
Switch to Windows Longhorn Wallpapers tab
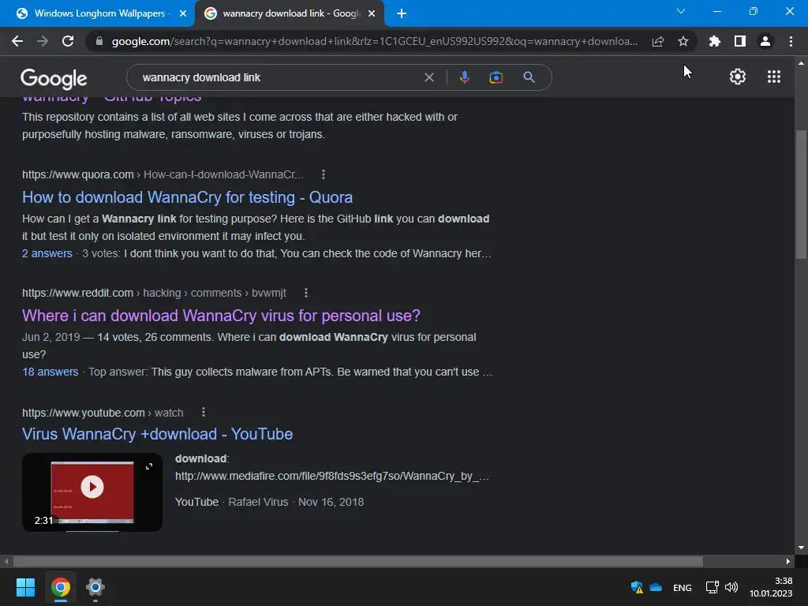click(99, 13)
